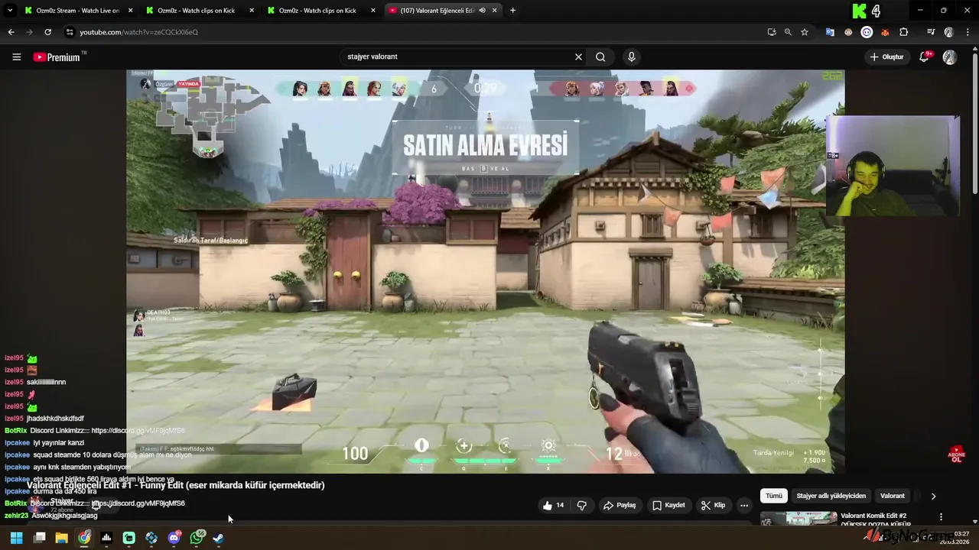Image resolution: width=979 pixels, height=550 pixels.
Task: Open the YouTube guide hamburger menu
Action: click(16, 57)
